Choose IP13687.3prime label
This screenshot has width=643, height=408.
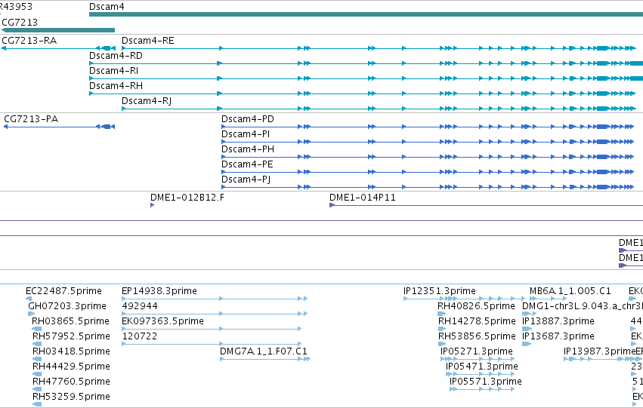[558, 336]
